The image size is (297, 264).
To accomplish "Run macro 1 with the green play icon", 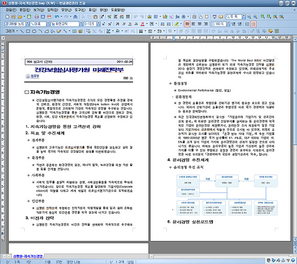I will pos(263,16).
